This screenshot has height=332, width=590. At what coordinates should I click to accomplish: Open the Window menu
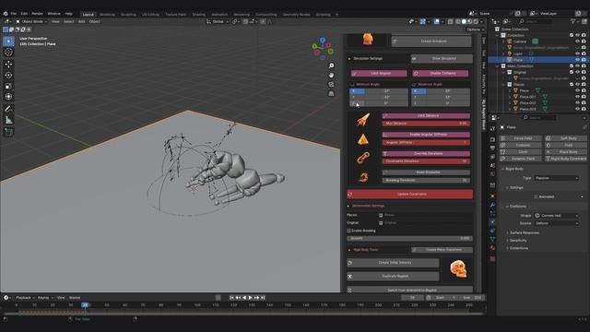coord(53,14)
